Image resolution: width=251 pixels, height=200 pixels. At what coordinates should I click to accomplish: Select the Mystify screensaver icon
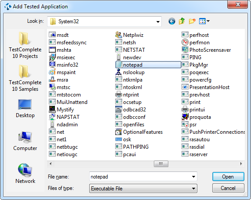click(52, 109)
